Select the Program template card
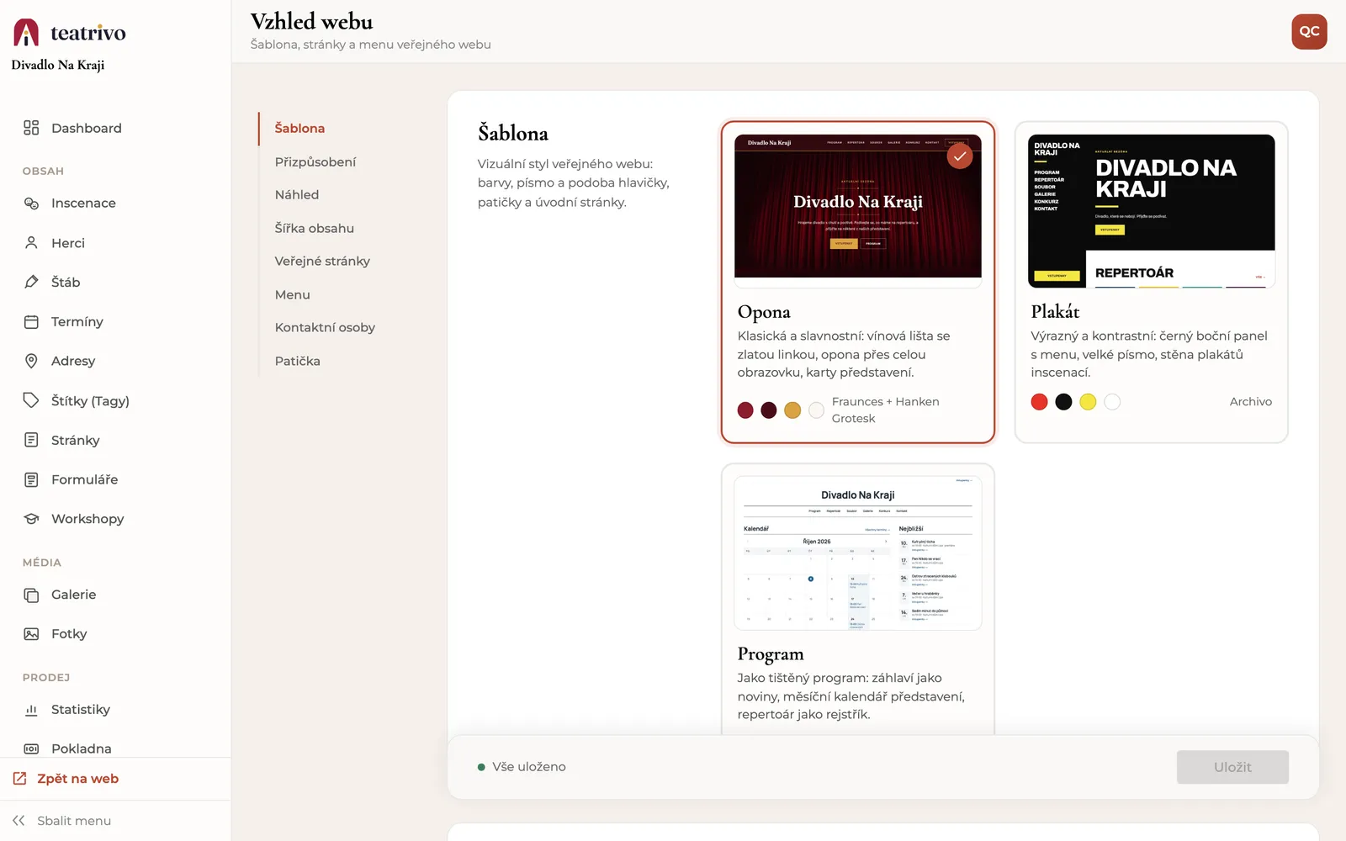1346x841 pixels. point(857,599)
